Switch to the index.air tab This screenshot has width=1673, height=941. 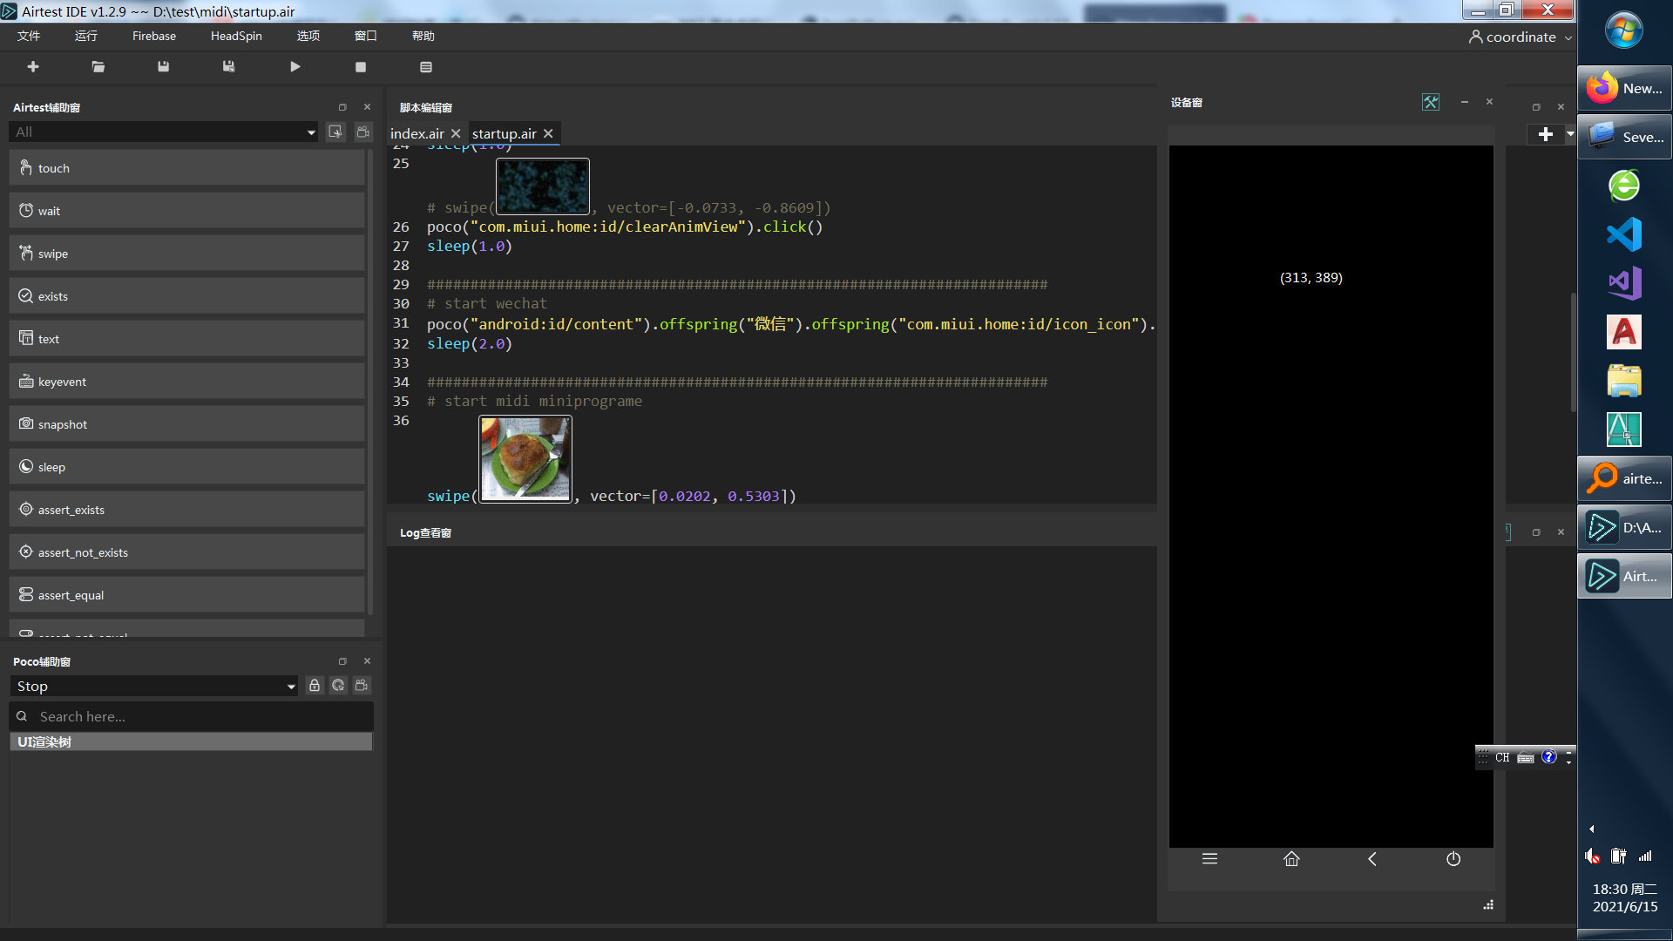[417, 133]
